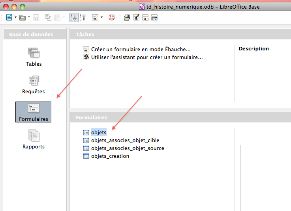Image resolution: width=291 pixels, height=211 pixels.
Task: Click the Paste clipboard icon
Action: pyautogui.click(x=57, y=18)
